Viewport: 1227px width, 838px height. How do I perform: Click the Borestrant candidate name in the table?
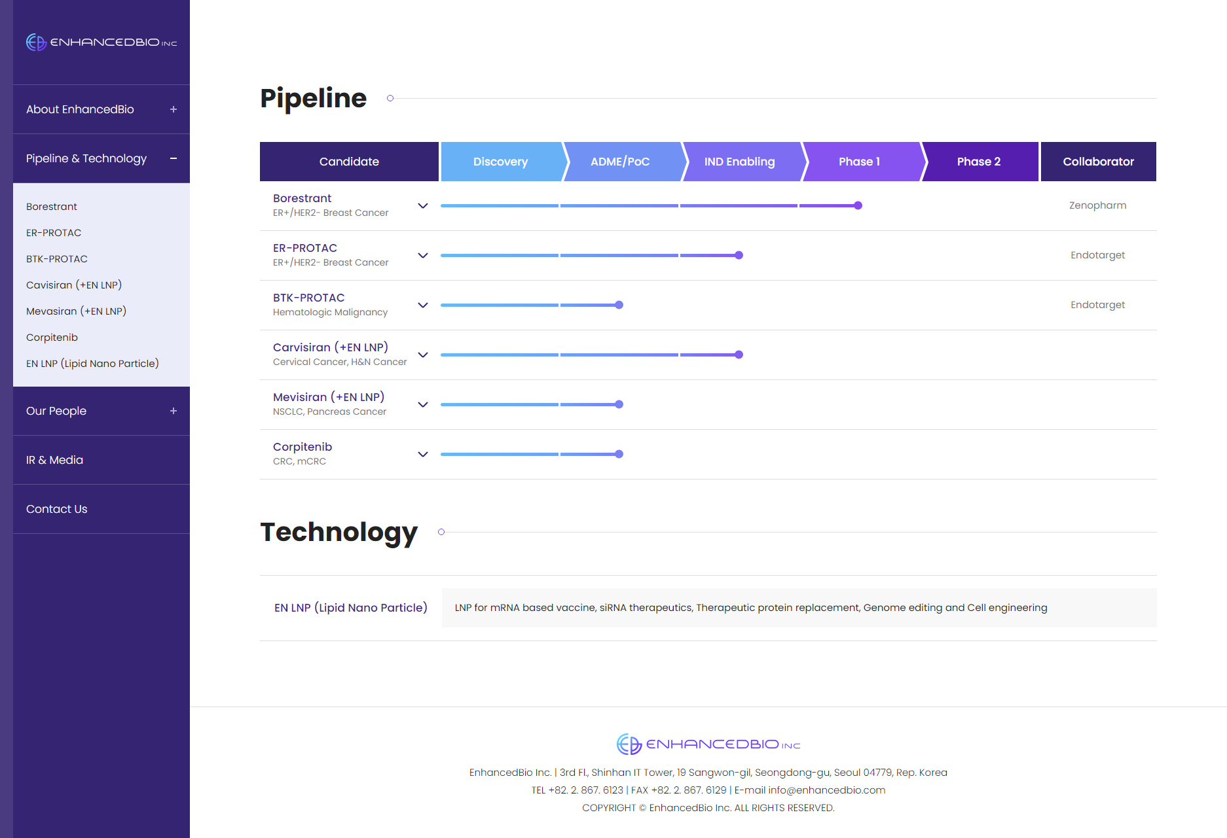click(302, 198)
